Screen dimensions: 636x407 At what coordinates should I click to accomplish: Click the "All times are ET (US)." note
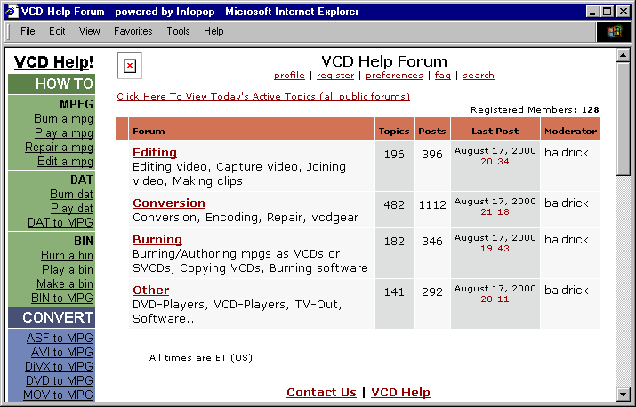point(202,358)
